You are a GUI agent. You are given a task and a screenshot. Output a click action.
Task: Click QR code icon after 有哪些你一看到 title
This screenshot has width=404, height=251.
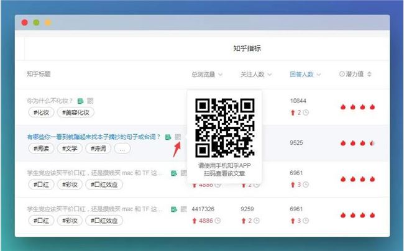click(x=178, y=137)
